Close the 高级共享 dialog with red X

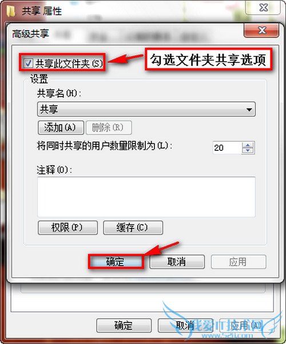(x=261, y=30)
